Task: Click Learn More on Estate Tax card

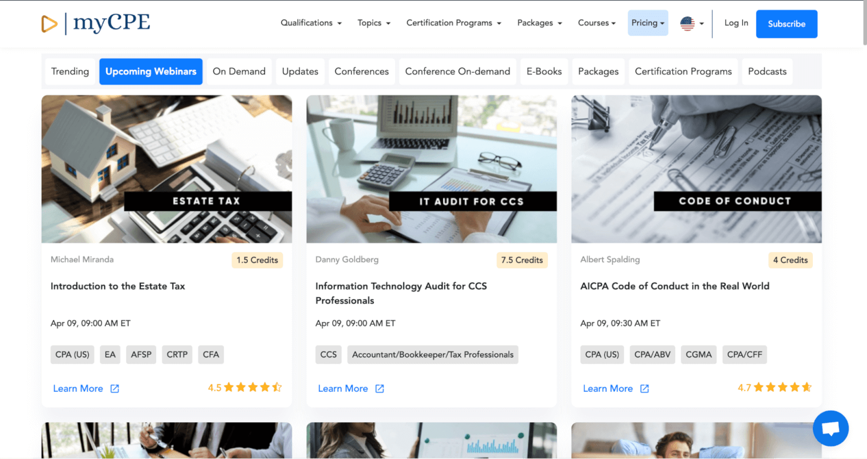Action: pyautogui.click(x=78, y=389)
